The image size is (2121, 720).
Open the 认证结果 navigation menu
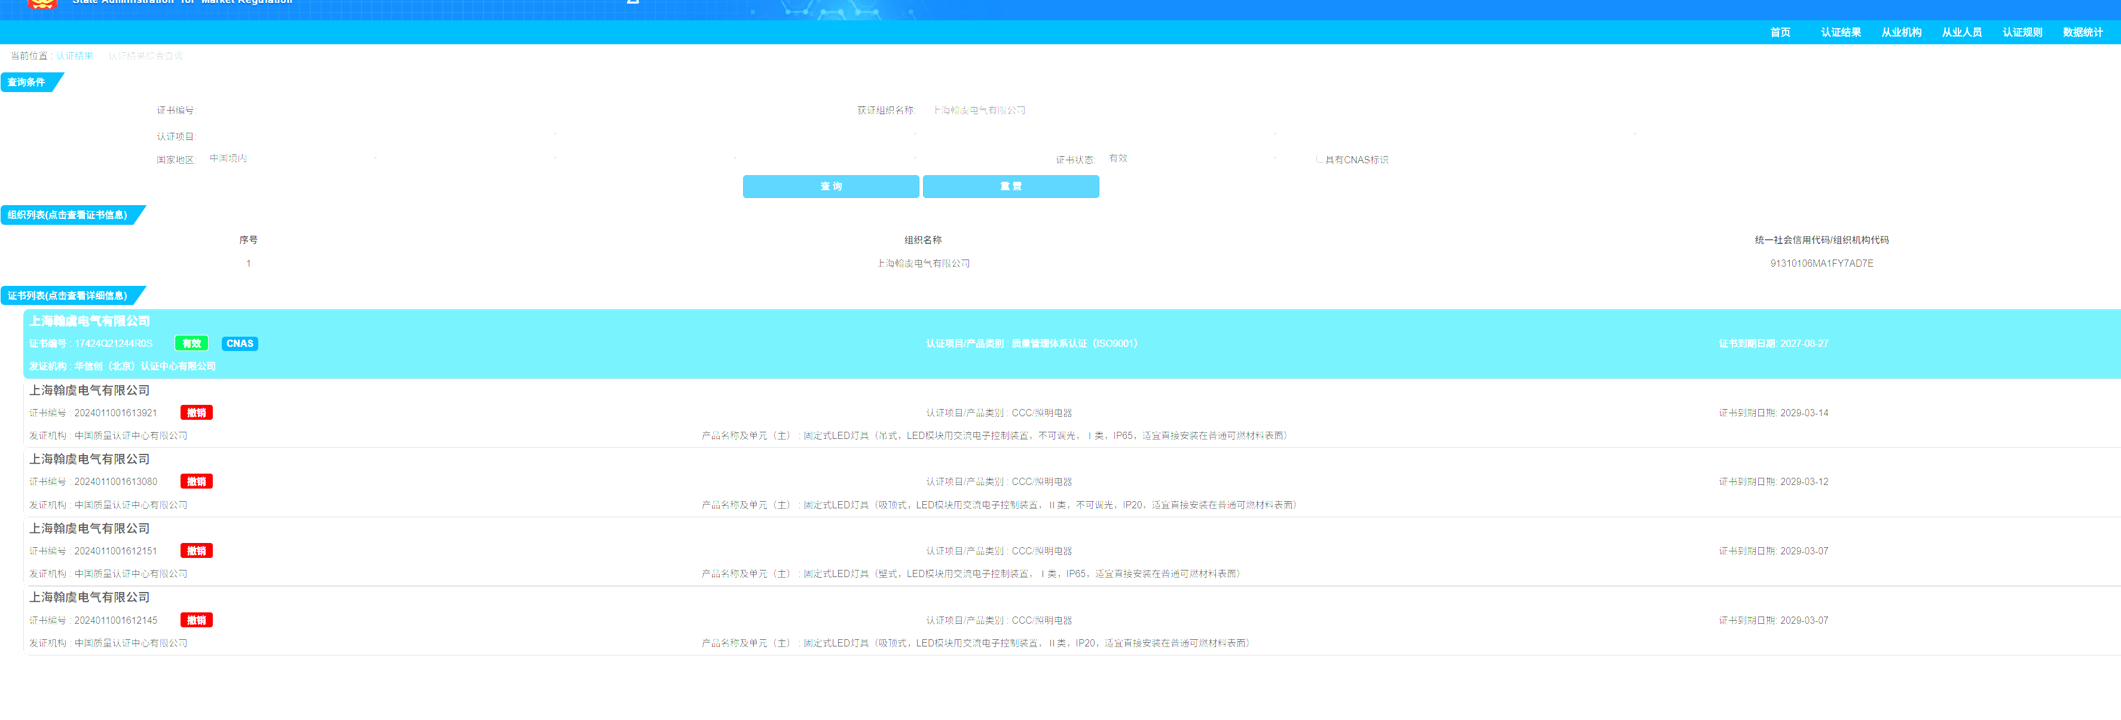[x=1840, y=32]
